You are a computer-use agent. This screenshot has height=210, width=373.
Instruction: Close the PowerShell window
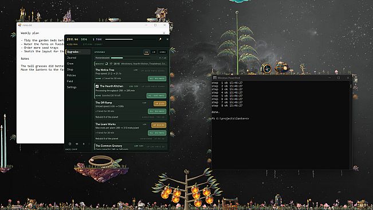tap(348, 78)
